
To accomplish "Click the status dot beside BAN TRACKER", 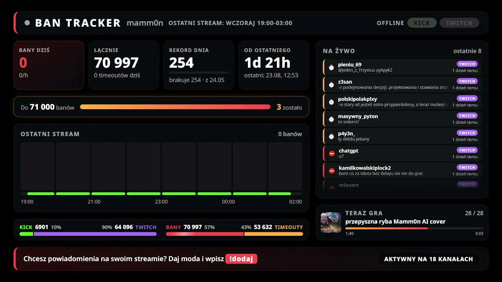I will coord(27,23).
